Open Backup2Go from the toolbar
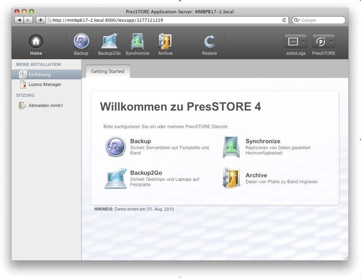Image resolution: width=361 pixels, height=278 pixels. (x=109, y=44)
